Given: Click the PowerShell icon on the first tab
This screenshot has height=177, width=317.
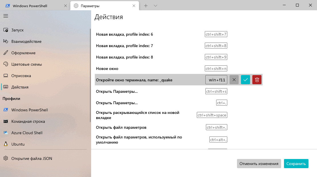Looking at the screenshot, I should coord(8,6).
